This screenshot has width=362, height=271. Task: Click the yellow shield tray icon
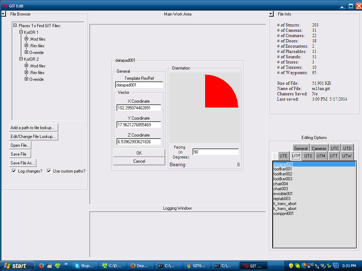tap(291, 266)
